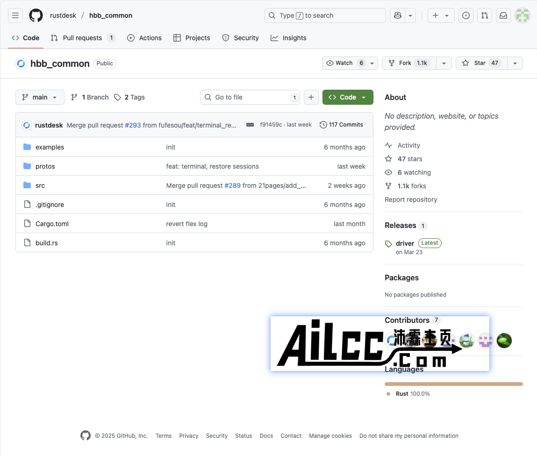
Task: Open the green Code clone dropdown
Action: (348, 97)
